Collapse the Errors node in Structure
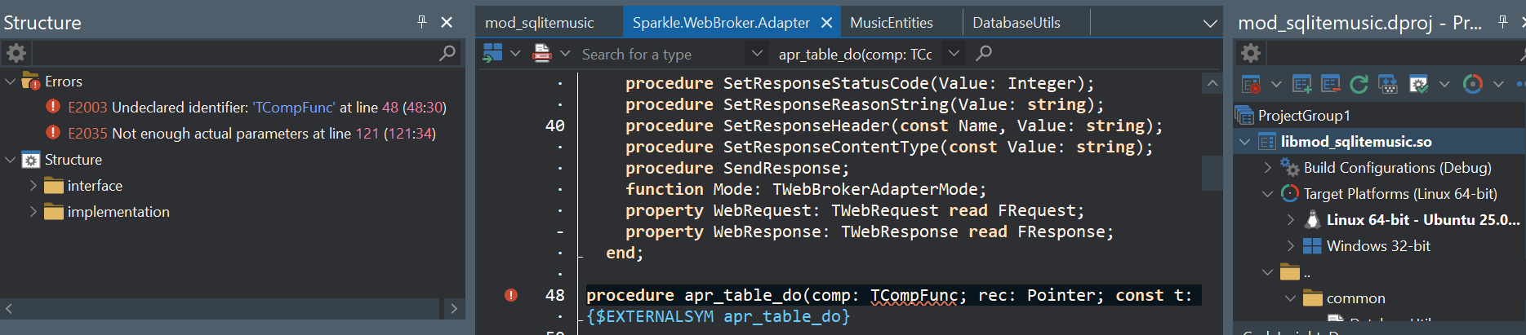The width and height of the screenshot is (1526, 335). coord(10,82)
